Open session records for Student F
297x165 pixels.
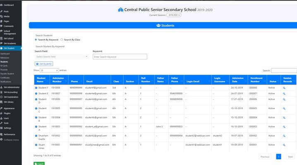pos(284,88)
